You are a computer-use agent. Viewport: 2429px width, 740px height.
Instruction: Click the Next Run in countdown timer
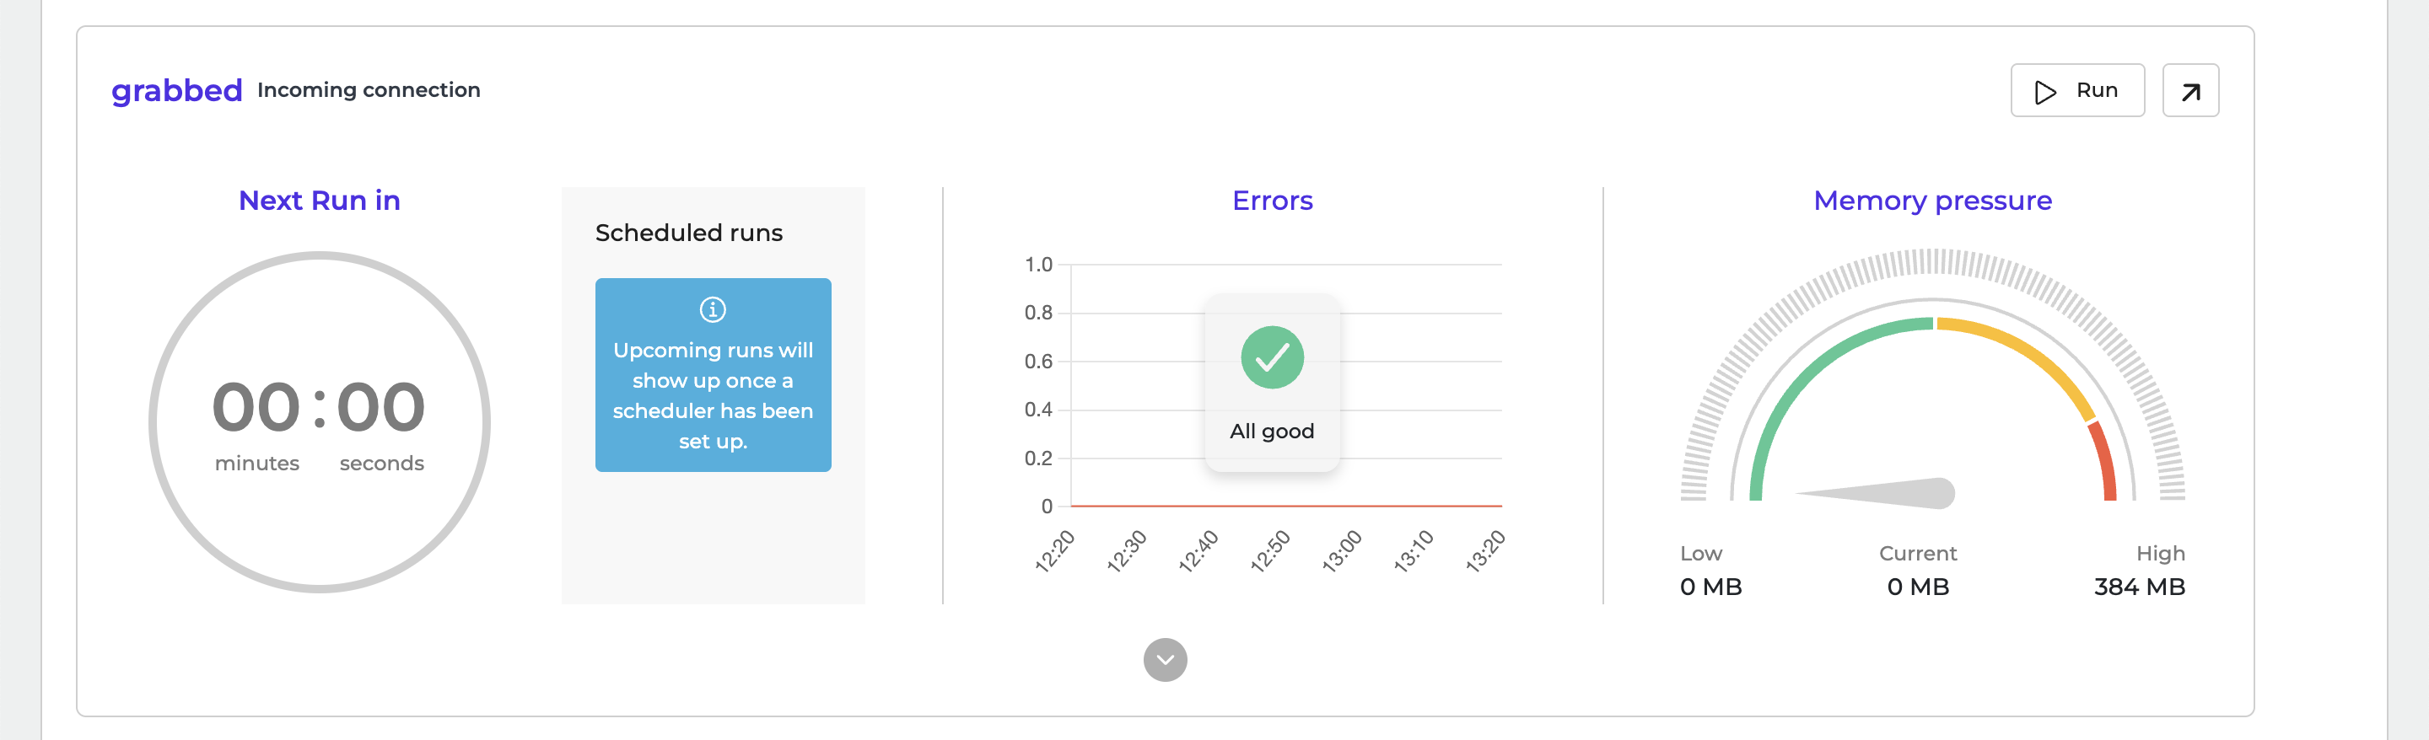point(320,422)
